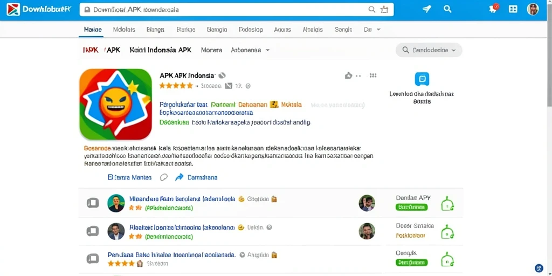The width and height of the screenshot is (552, 276).
Task: Tick the checkbox on the second list row
Action: 93,231
